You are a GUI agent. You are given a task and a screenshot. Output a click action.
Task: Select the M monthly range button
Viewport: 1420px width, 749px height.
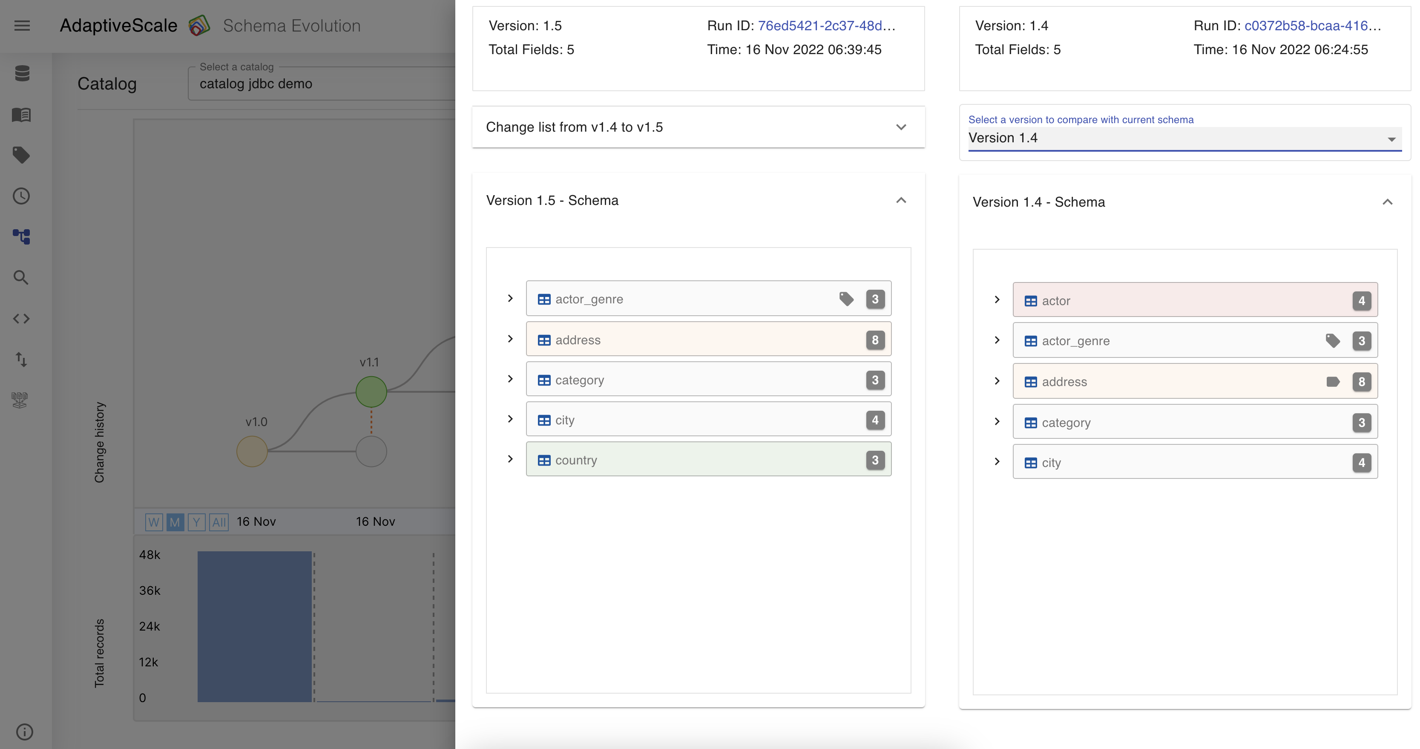click(175, 522)
